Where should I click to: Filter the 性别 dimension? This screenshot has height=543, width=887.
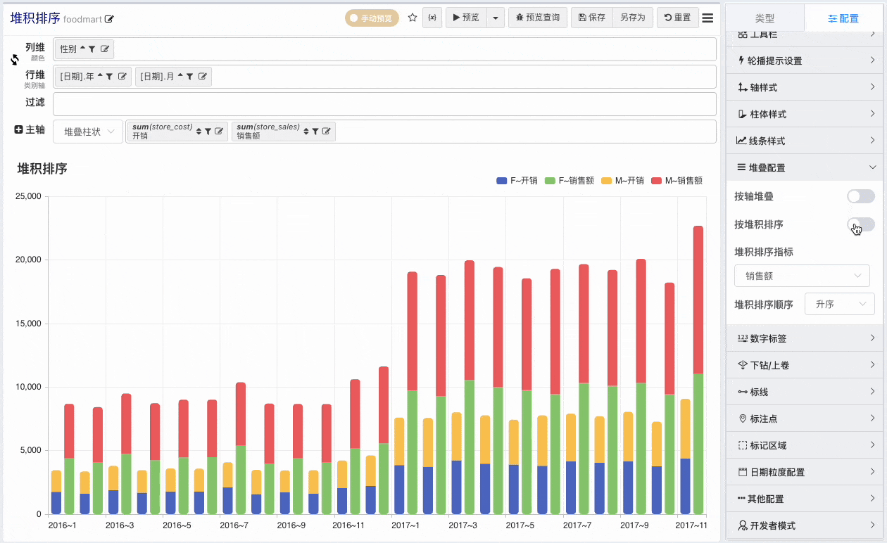[x=92, y=49]
